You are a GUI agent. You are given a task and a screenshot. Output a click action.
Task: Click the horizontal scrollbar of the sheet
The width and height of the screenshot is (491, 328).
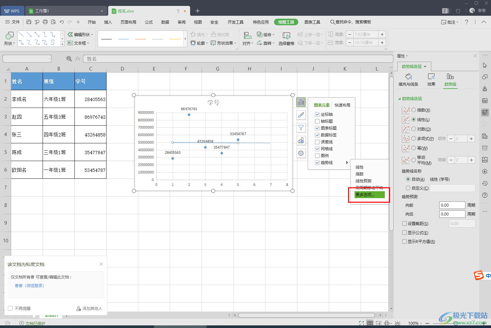(x=307, y=315)
